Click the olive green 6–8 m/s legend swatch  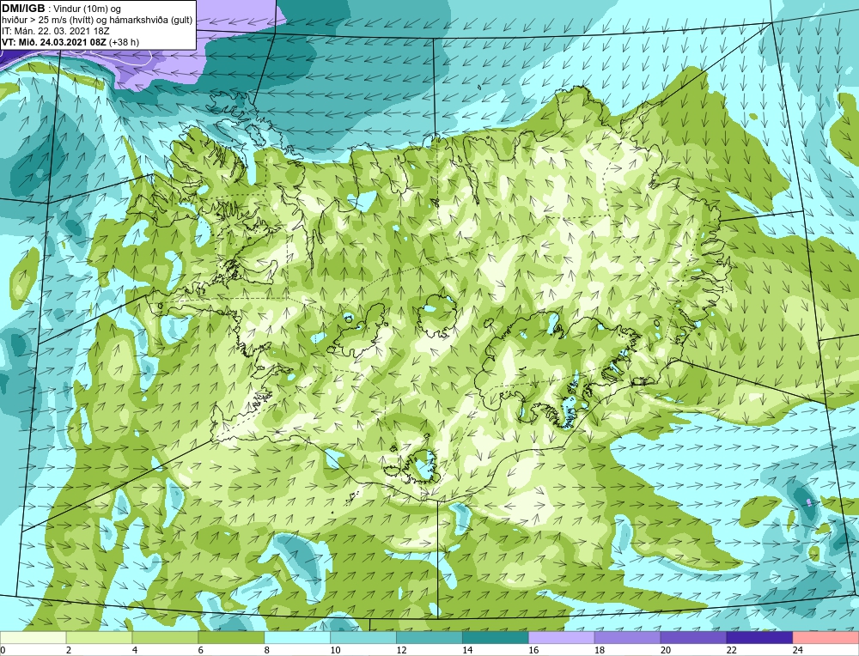231,638
